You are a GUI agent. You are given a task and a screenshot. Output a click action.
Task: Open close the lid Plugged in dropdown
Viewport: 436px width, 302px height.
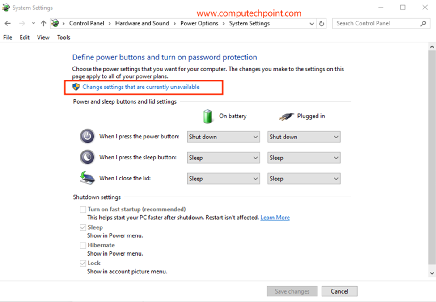(304, 178)
